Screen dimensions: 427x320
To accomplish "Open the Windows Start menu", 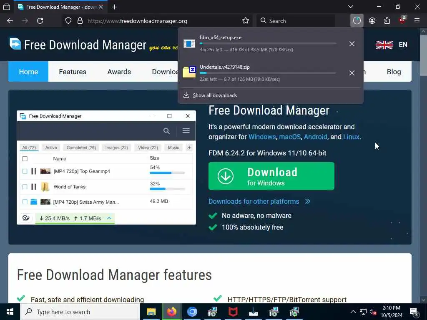I will (10, 312).
